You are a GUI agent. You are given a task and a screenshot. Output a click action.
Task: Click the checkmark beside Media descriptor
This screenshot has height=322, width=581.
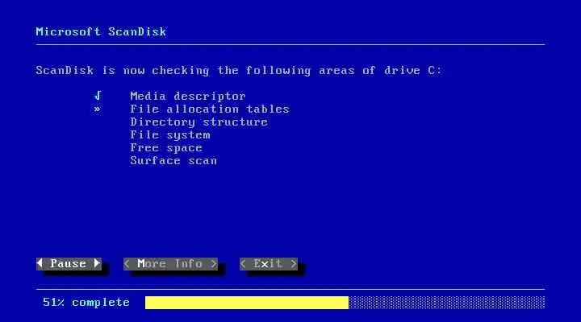[98, 96]
